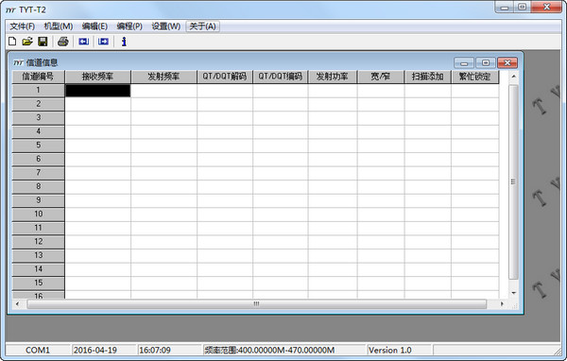Select channel row 7 header
Image resolution: width=567 pixels, height=361 pixels.
point(38,173)
